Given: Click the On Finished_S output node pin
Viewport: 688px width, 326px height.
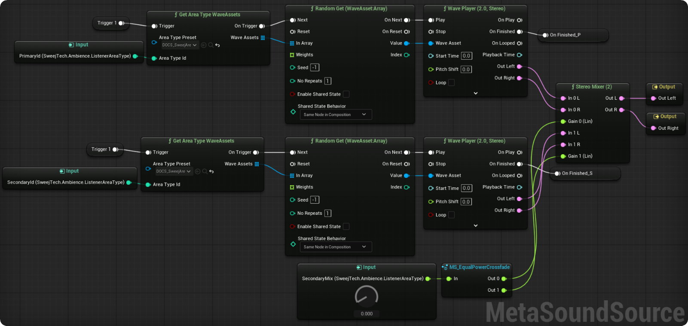Looking at the screenshot, I should 557,174.
